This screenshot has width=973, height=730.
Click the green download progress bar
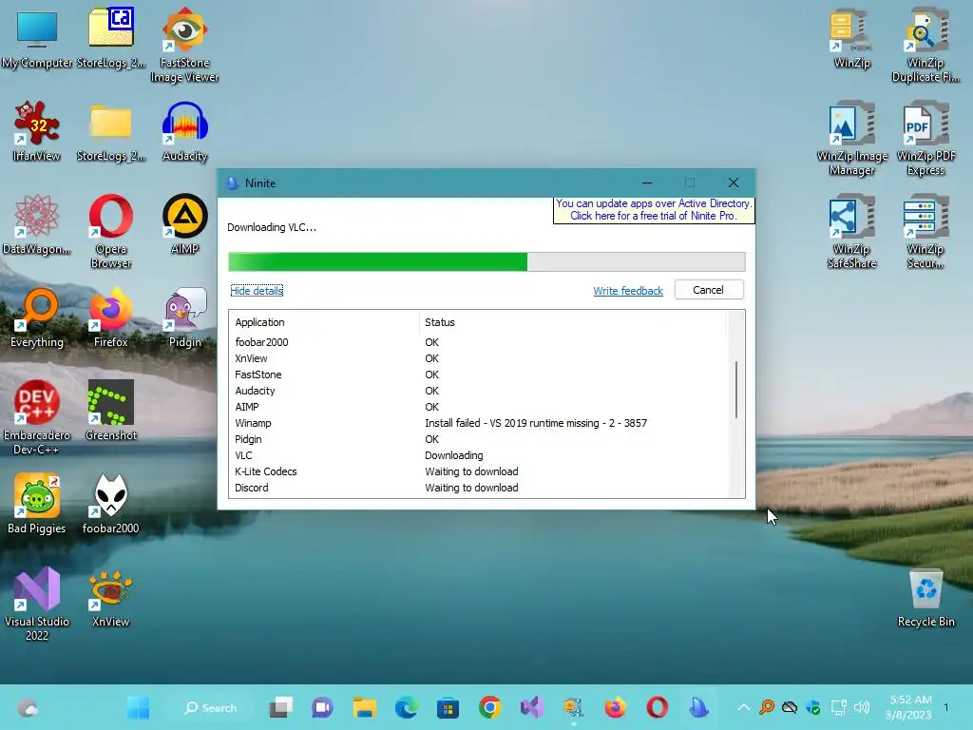486,262
